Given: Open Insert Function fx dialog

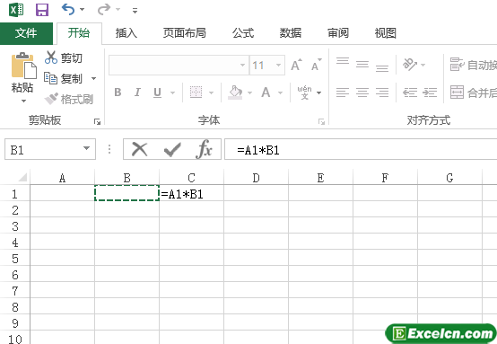Looking at the screenshot, I should click(204, 149).
